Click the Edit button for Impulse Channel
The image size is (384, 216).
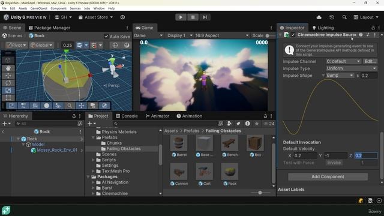point(370,61)
